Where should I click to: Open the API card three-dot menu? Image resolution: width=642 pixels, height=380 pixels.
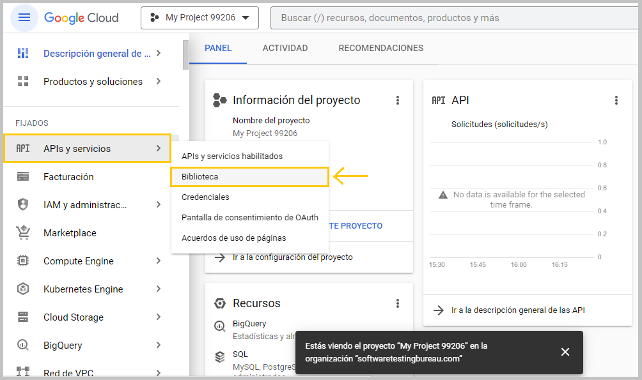click(616, 100)
